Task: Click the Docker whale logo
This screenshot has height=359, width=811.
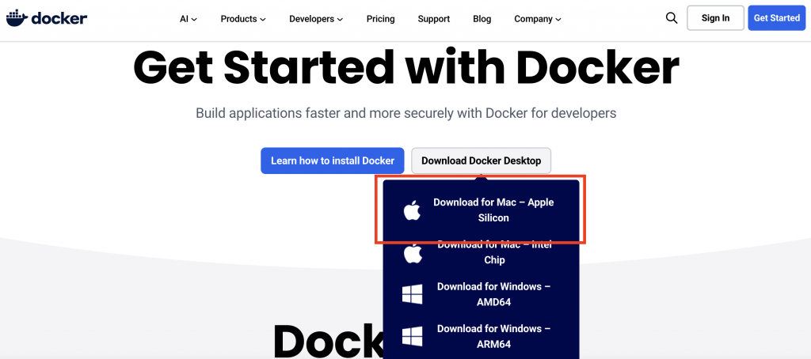Action: pos(47,18)
